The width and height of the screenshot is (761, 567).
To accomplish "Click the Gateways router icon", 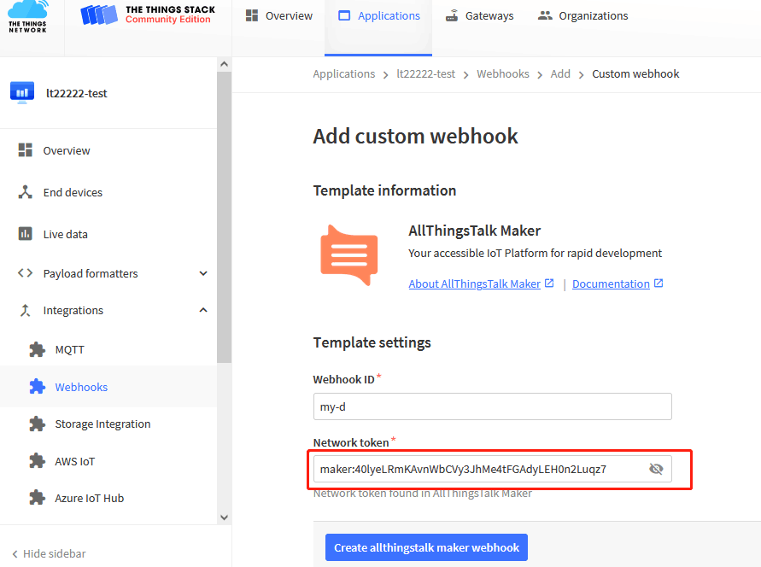I will pyautogui.click(x=452, y=16).
